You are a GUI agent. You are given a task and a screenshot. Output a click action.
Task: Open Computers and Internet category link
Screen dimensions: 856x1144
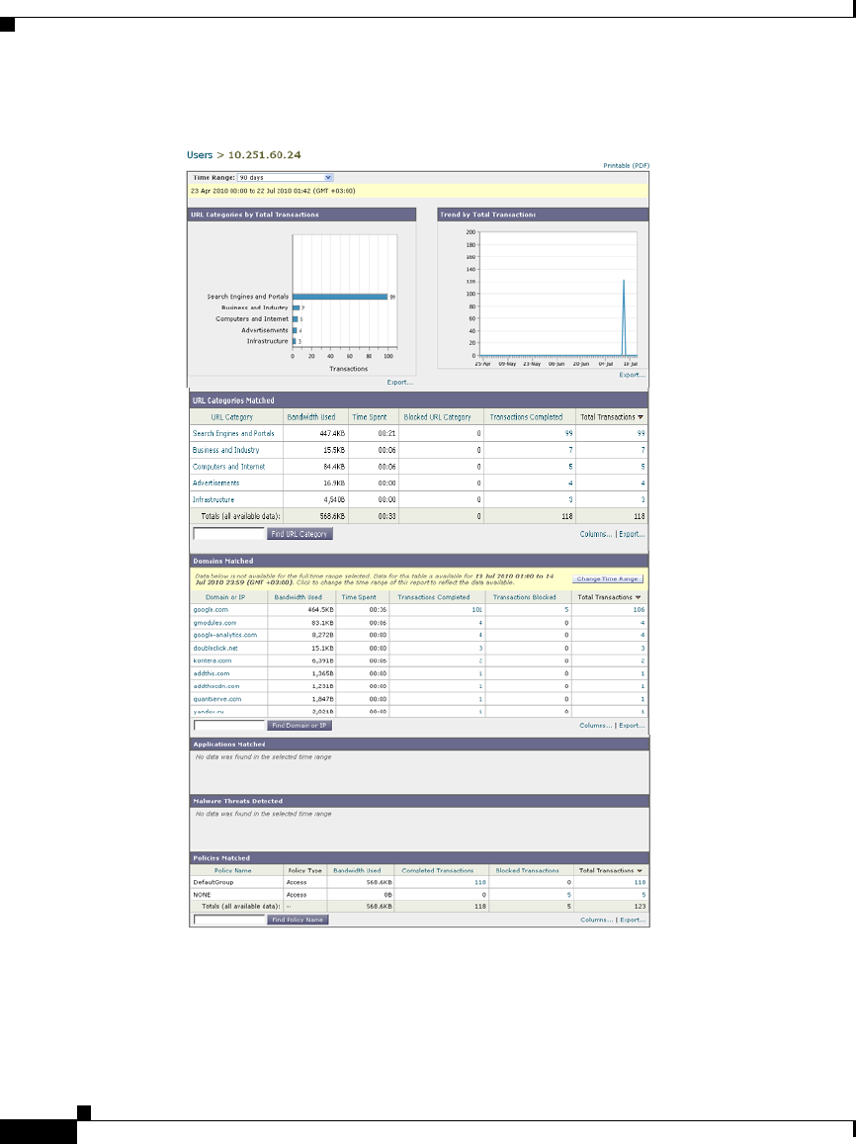pos(229,467)
